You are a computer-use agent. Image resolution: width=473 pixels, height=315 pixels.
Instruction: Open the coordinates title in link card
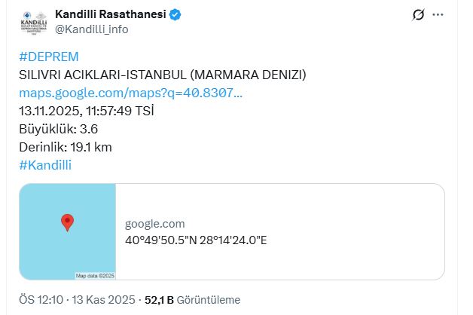(x=196, y=240)
